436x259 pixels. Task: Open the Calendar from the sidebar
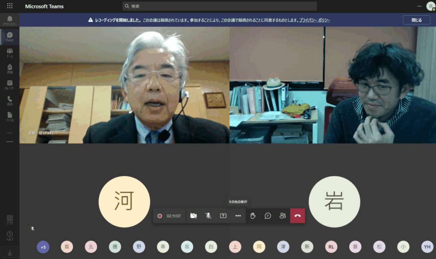[9, 85]
